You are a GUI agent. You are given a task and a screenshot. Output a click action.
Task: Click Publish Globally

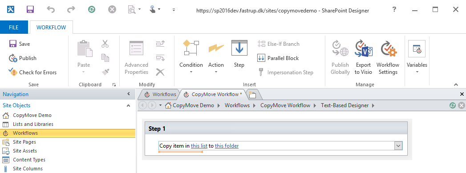340,58
